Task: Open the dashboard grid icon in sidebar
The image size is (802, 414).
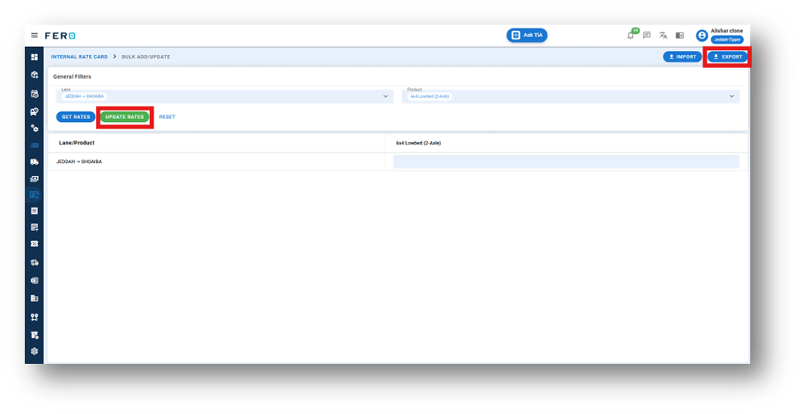Action: coord(34,57)
